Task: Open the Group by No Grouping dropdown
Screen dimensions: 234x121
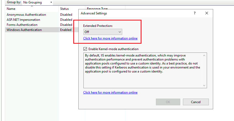Action: pos(38,2)
